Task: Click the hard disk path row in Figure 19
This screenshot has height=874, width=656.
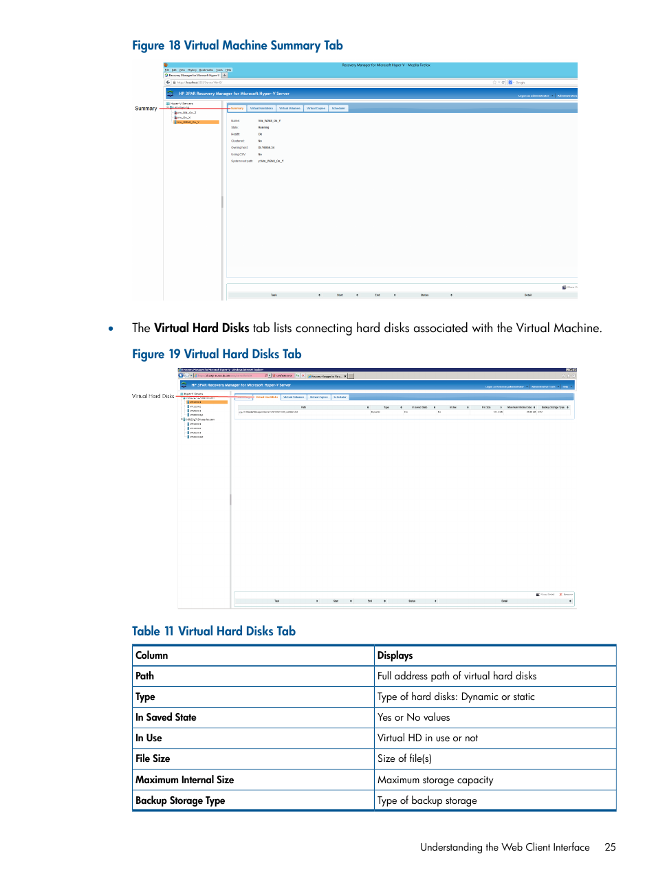Action: pos(406,412)
